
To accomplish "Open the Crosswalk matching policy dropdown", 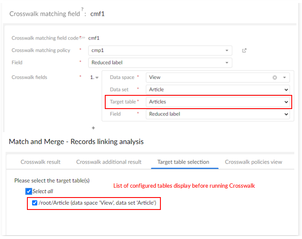I will pyautogui.click(x=227, y=50).
